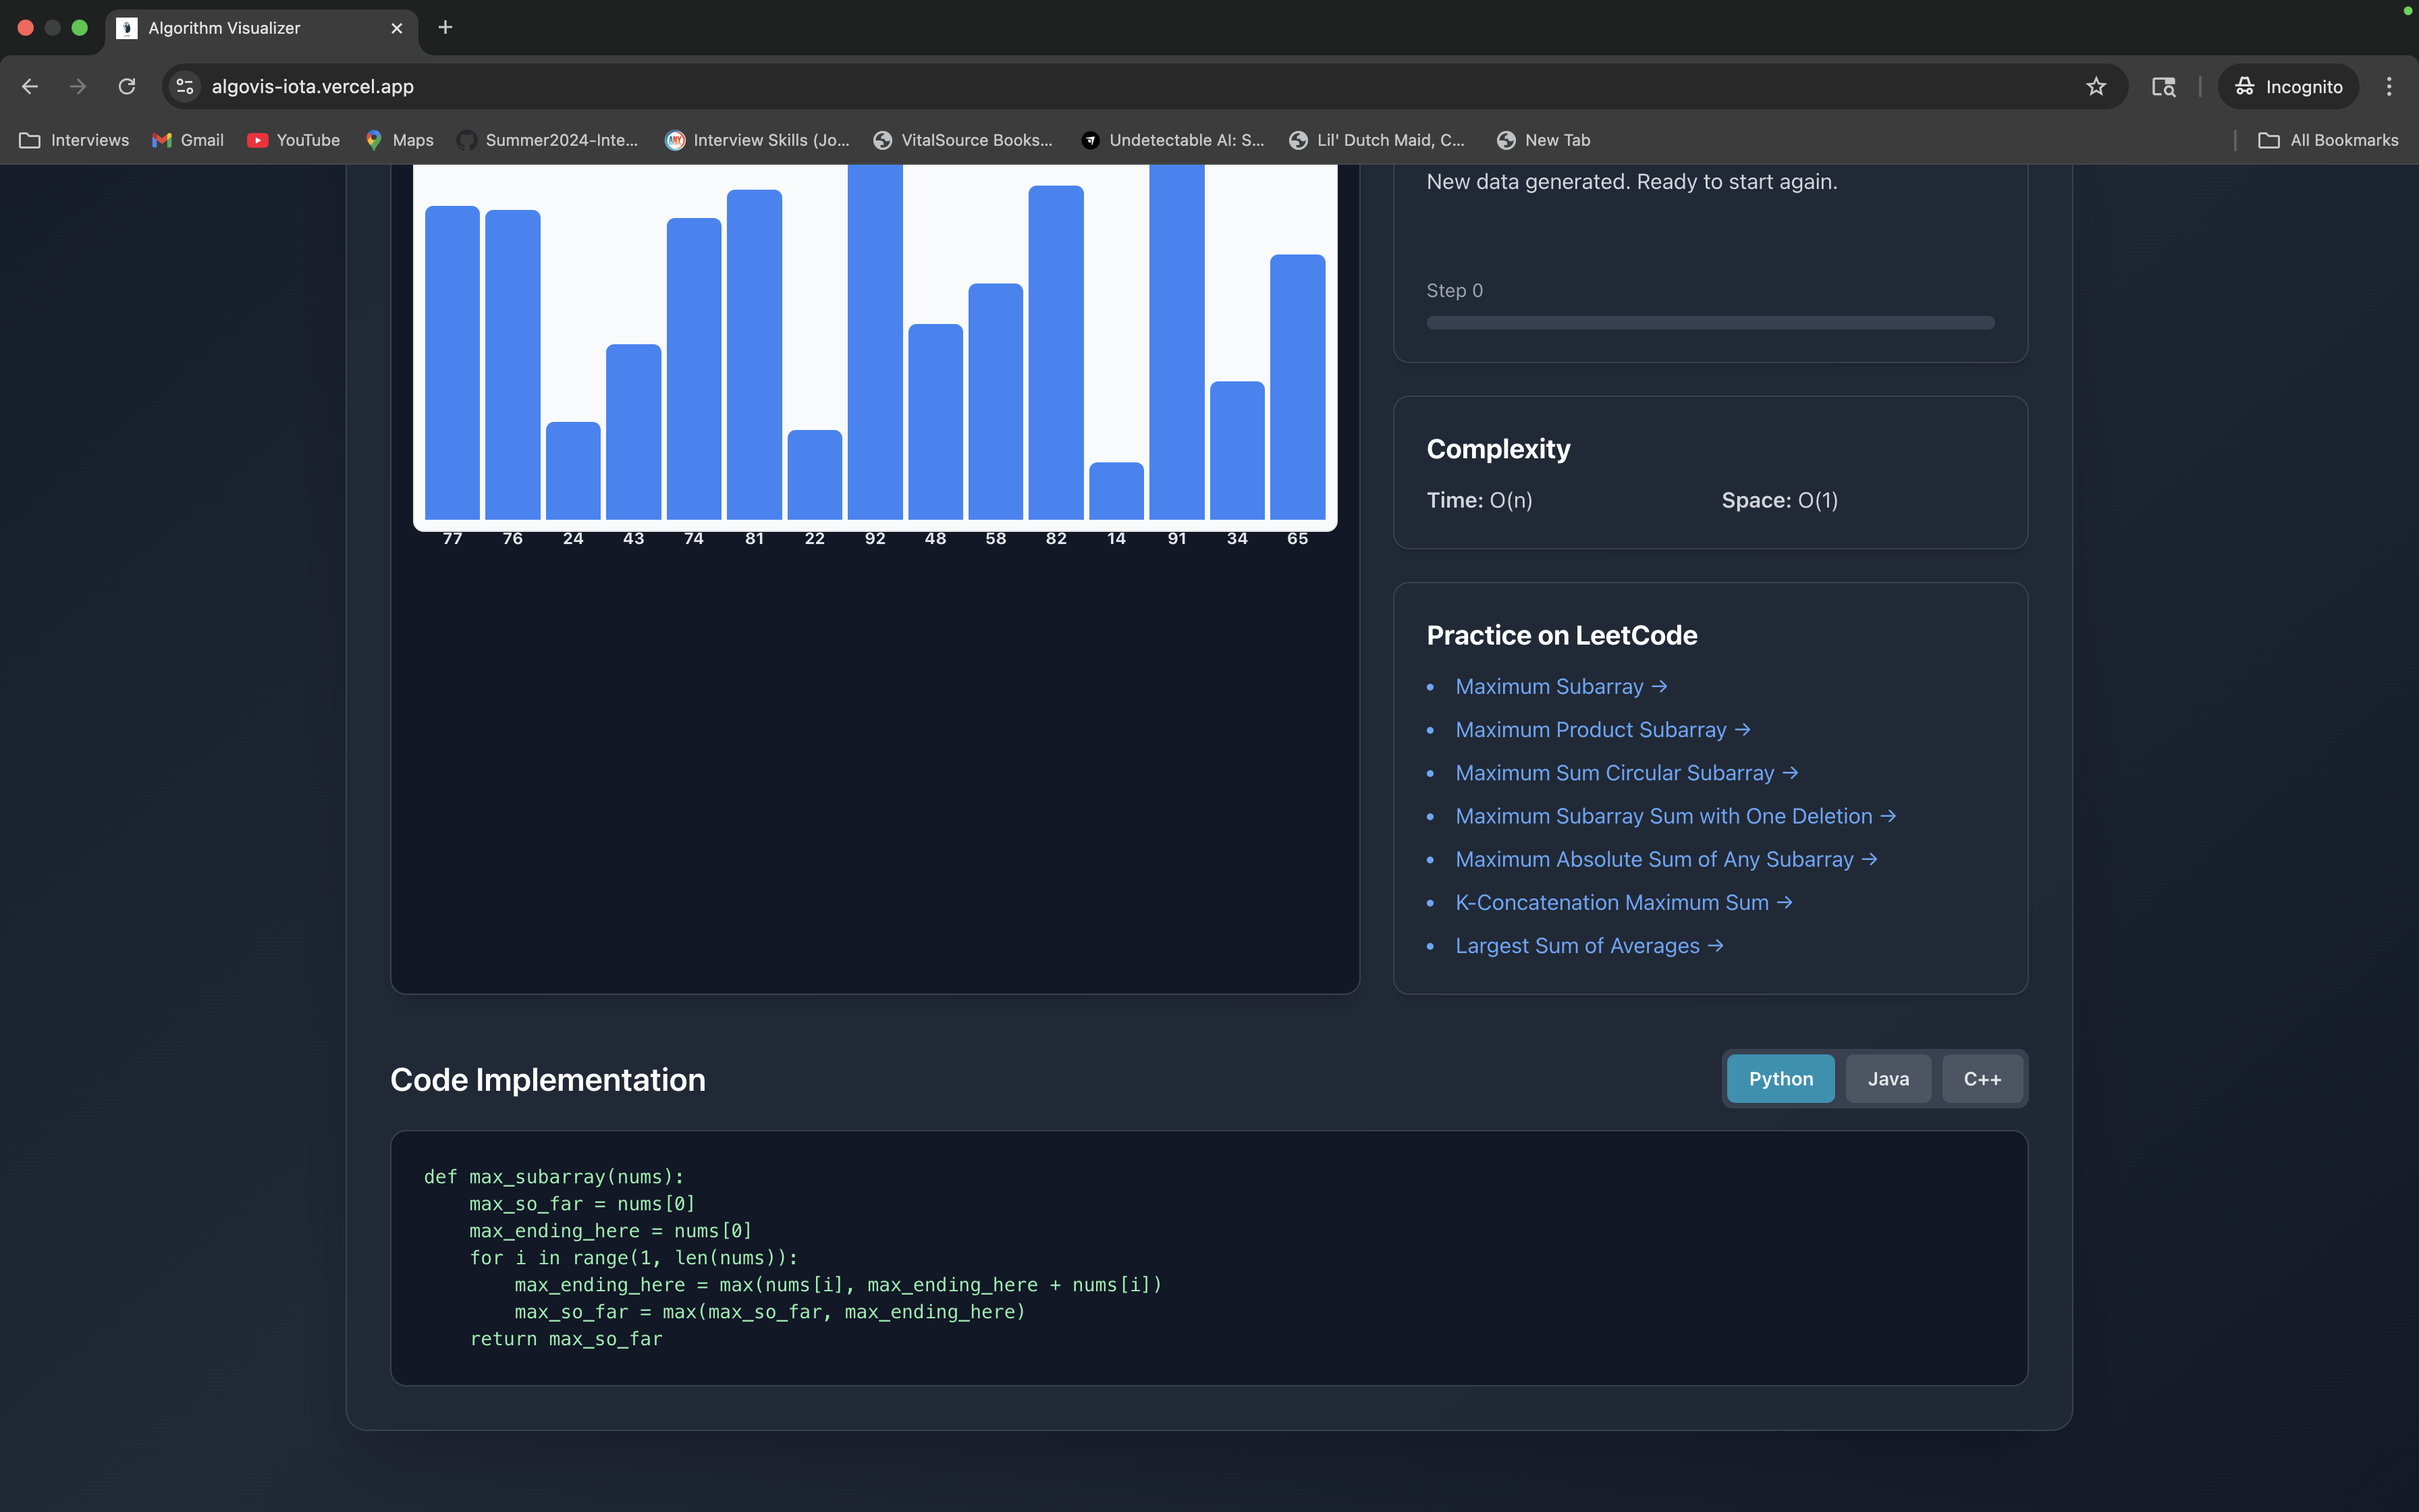Click the bar labeled 22
This screenshot has width=2419, height=1512.
tap(815, 474)
